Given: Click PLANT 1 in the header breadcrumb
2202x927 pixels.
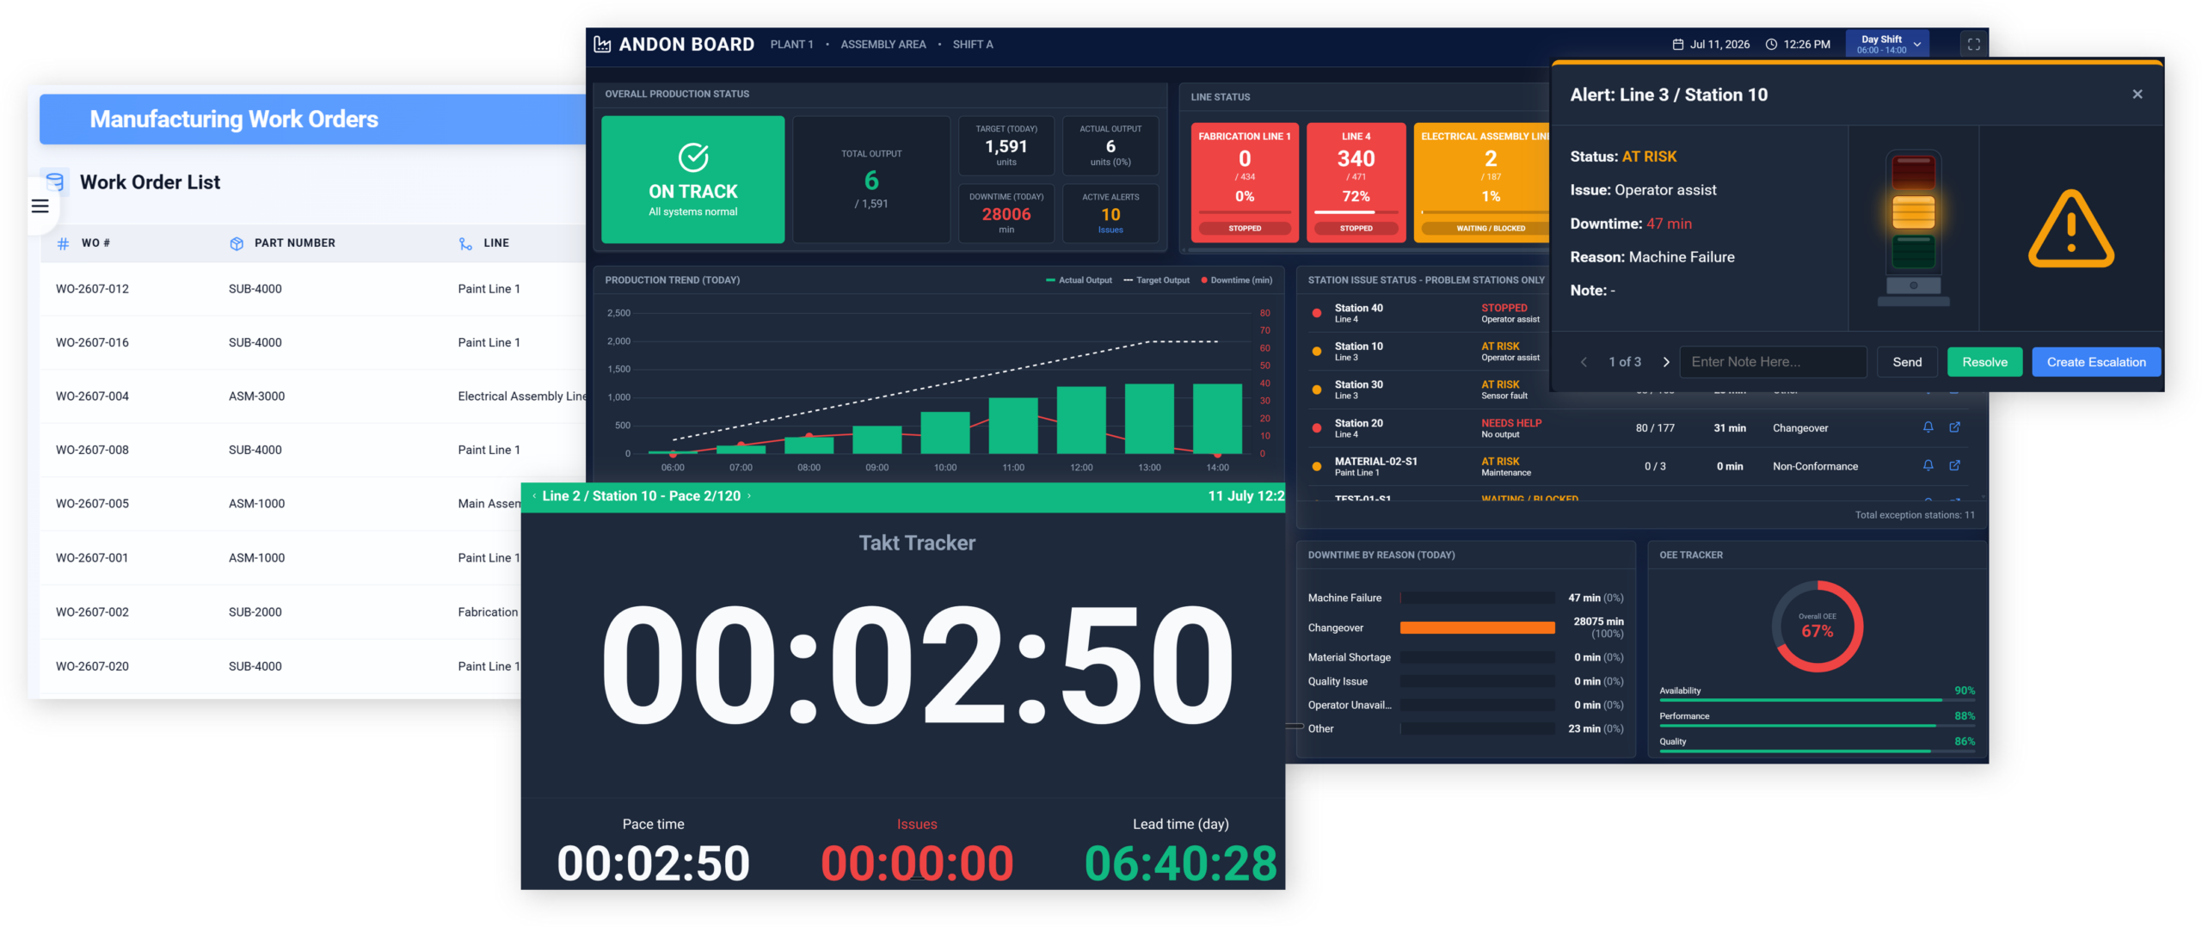Looking at the screenshot, I should (791, 45).
